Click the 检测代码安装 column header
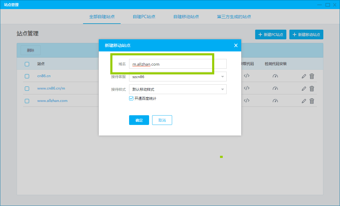The image size is (340, 206). [275, 64]
